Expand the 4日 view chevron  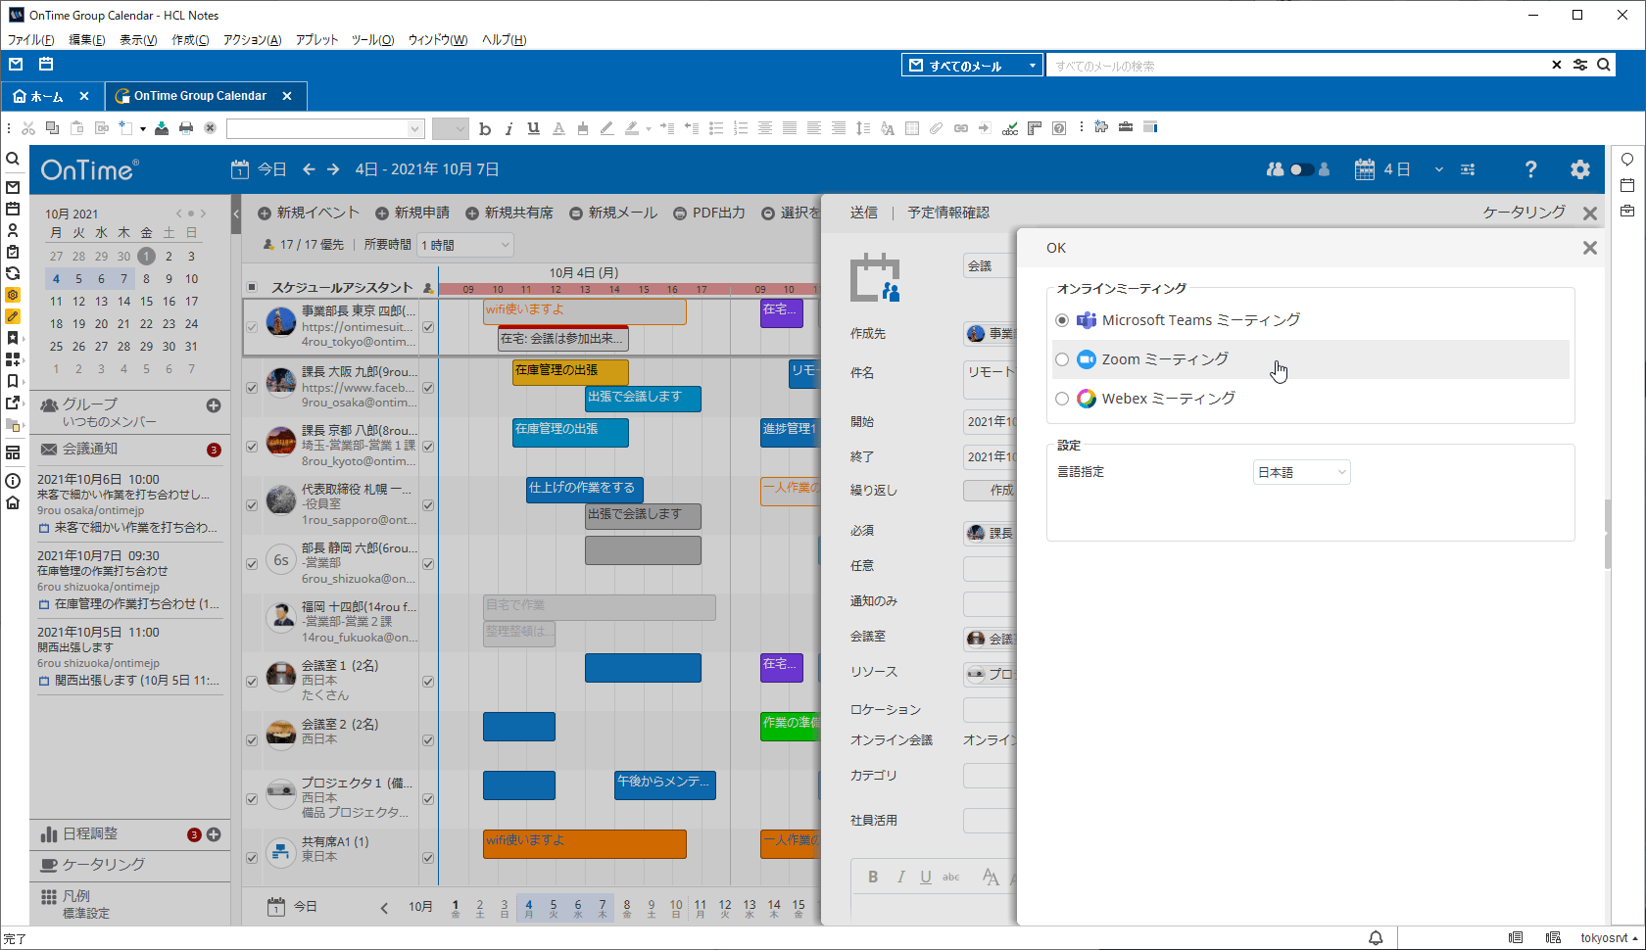[x=1438, y=168]
